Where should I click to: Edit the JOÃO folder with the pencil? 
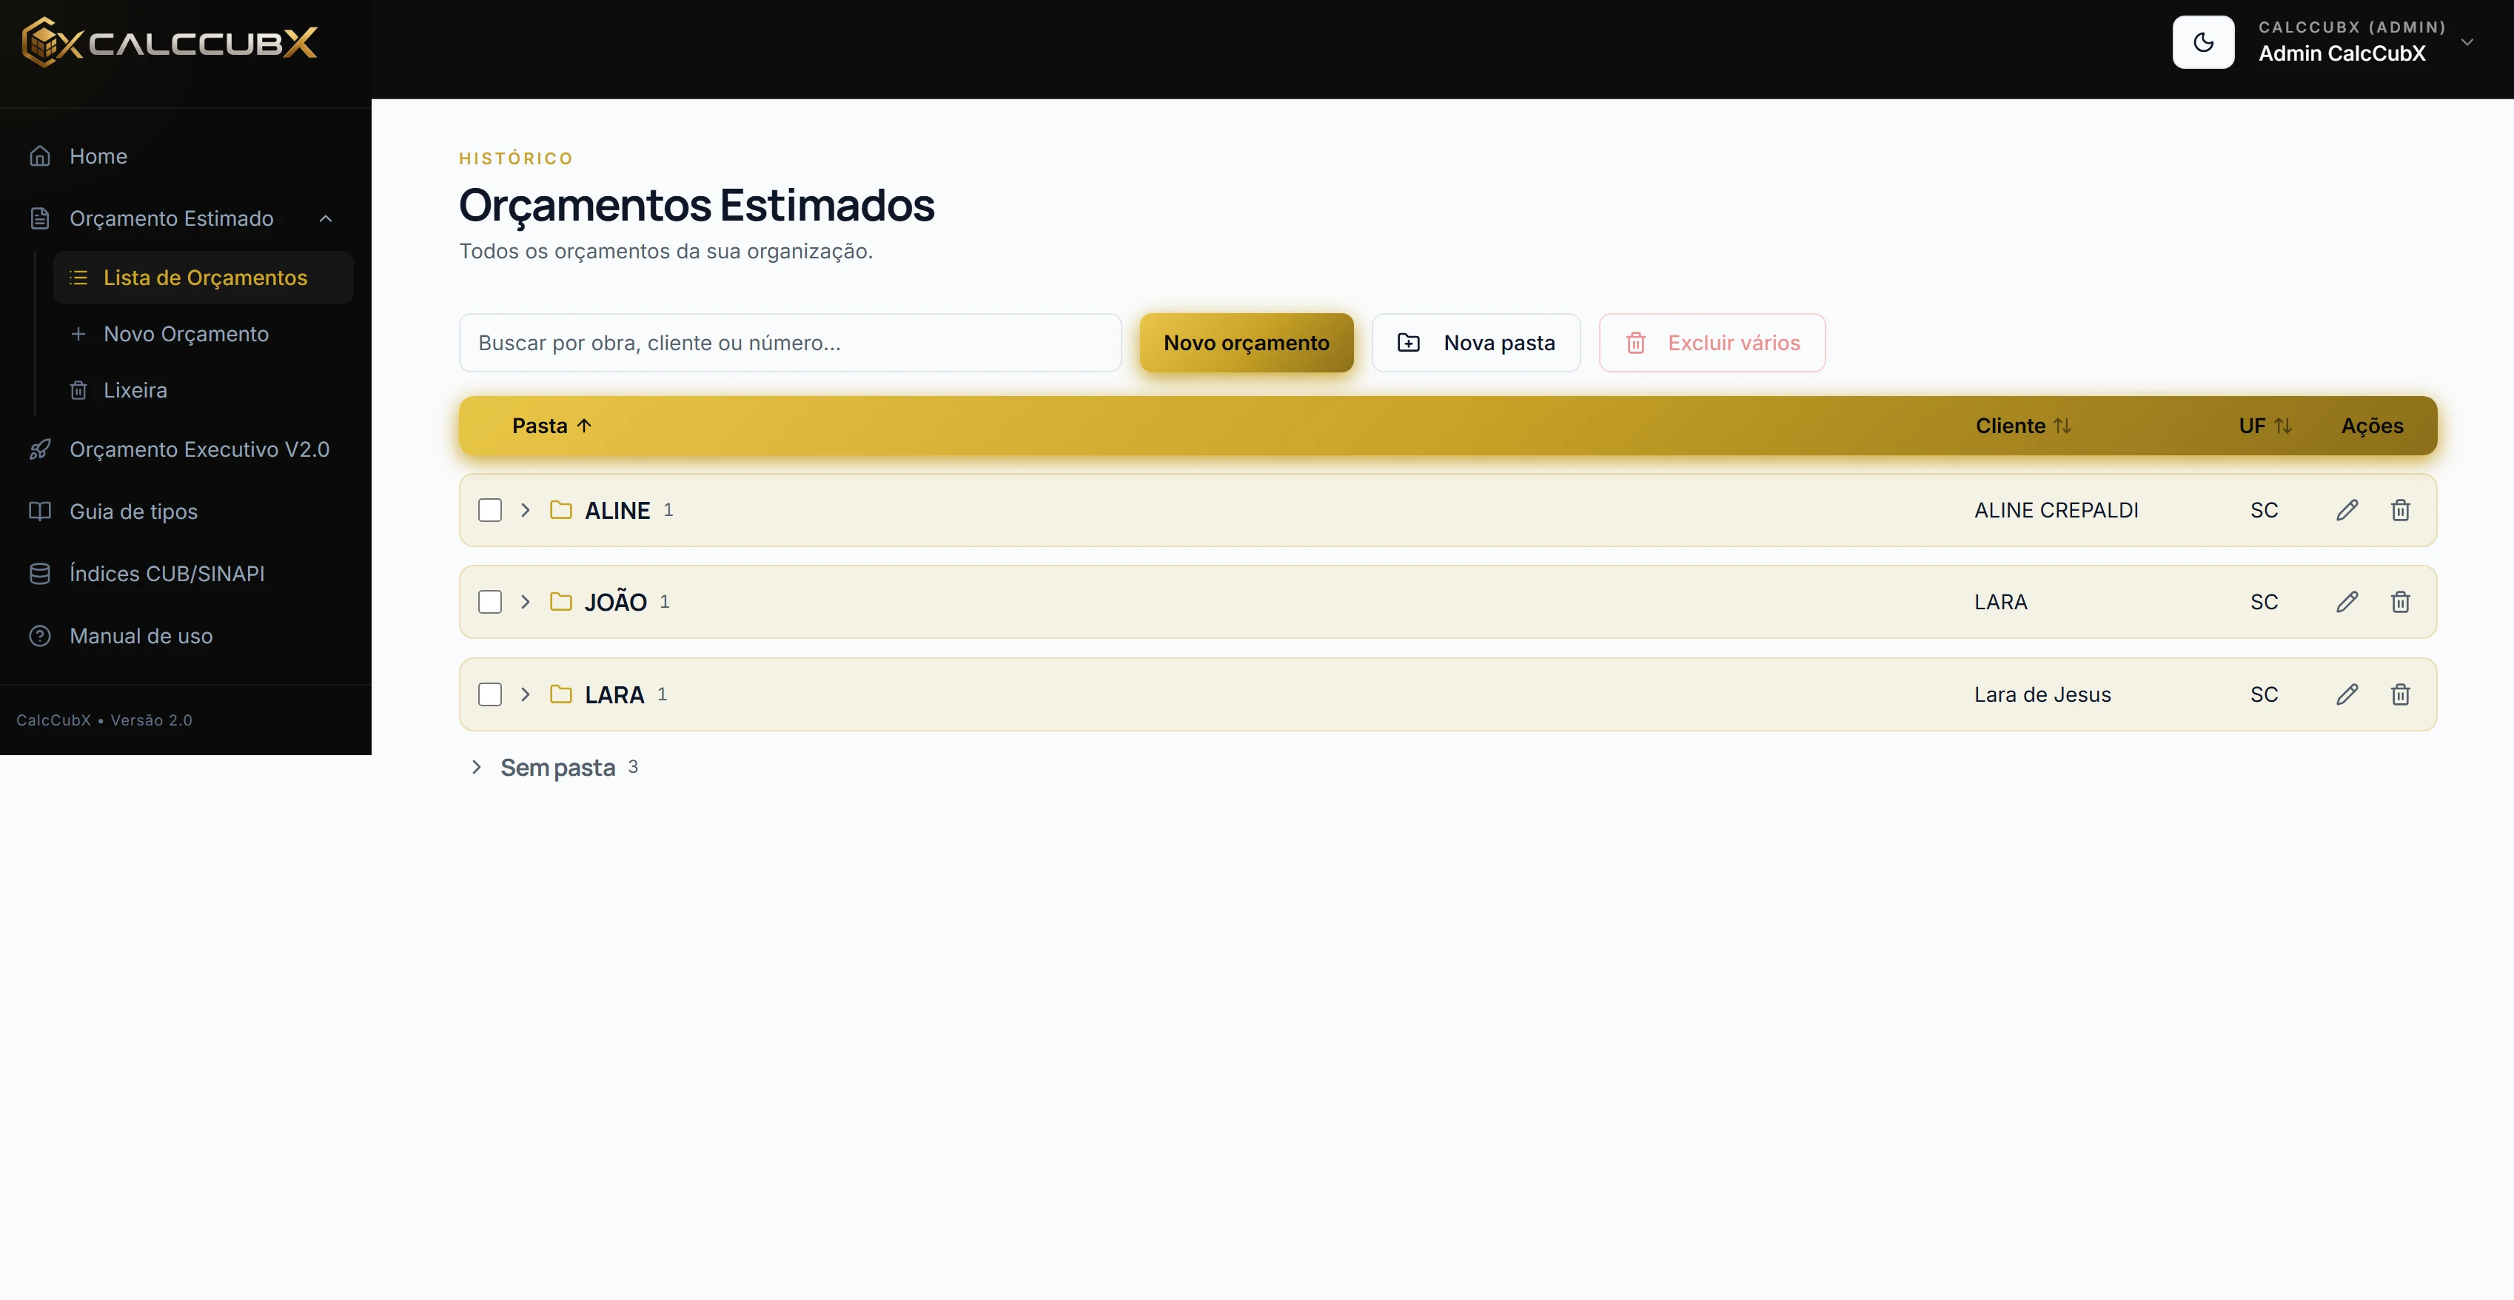point(2347,602)
